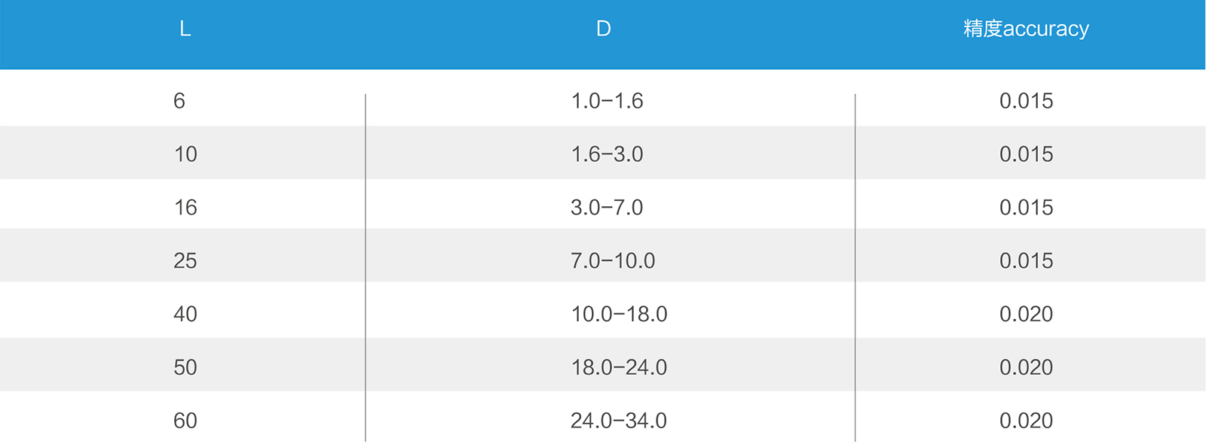Screen dimensions: 1206x444
Task: Click the D range 3.0–7.0 cell
Action: coord(607,208)
